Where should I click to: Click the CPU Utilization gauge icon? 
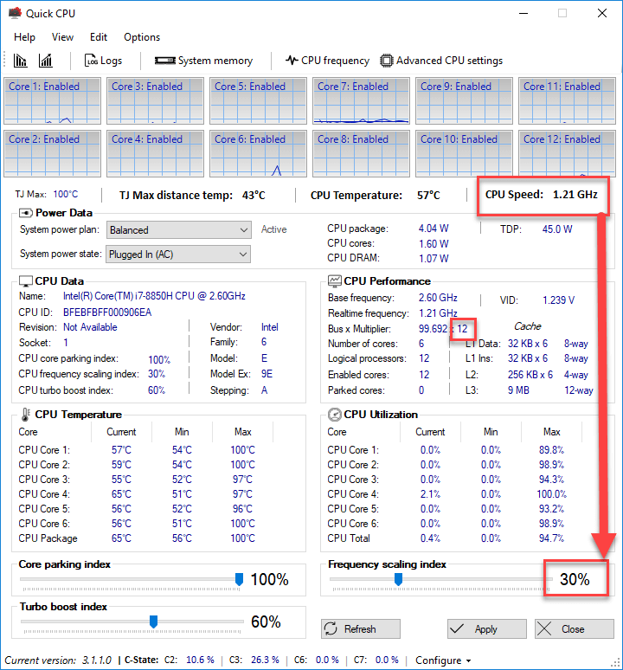[334, 415]
